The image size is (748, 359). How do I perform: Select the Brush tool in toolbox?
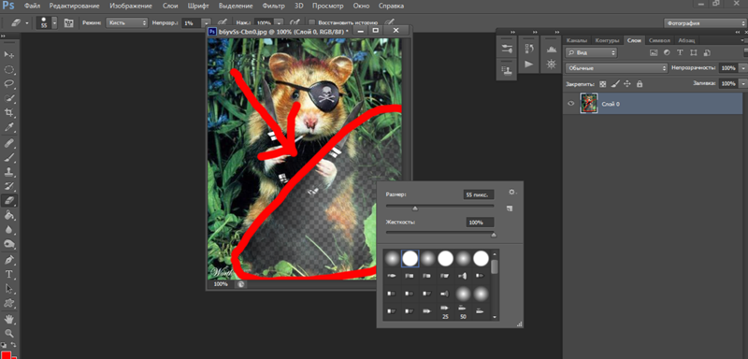point(9,158)
